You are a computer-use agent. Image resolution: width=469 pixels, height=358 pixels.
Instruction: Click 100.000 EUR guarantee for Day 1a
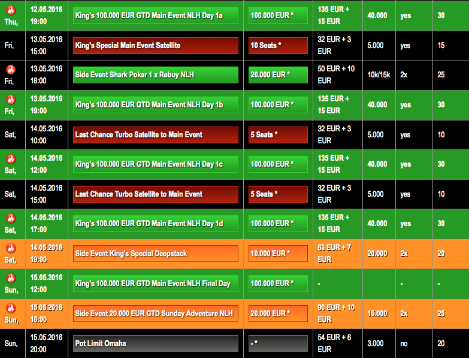tap(278, 15)
